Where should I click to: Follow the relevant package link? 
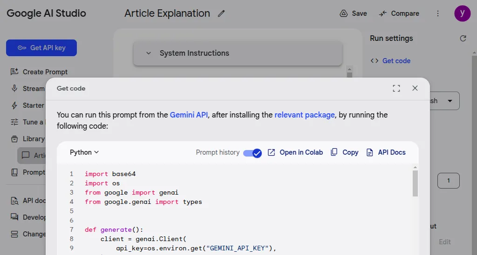(x=305, y=115)
